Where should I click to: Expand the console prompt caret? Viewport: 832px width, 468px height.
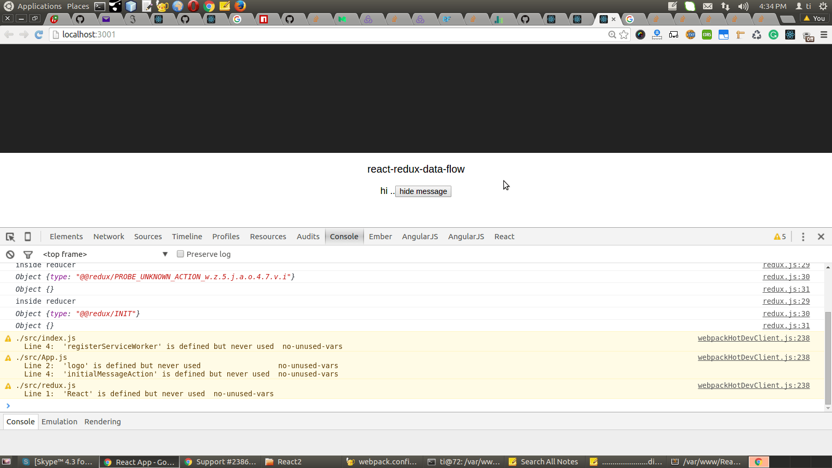8,406
